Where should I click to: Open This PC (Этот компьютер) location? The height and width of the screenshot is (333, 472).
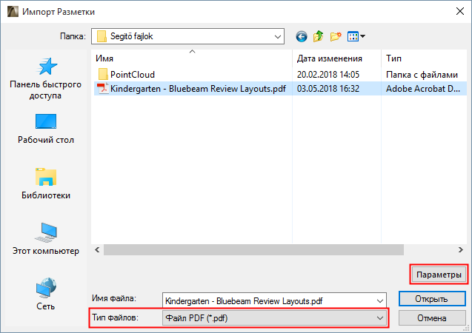click(x=45, y=239)
